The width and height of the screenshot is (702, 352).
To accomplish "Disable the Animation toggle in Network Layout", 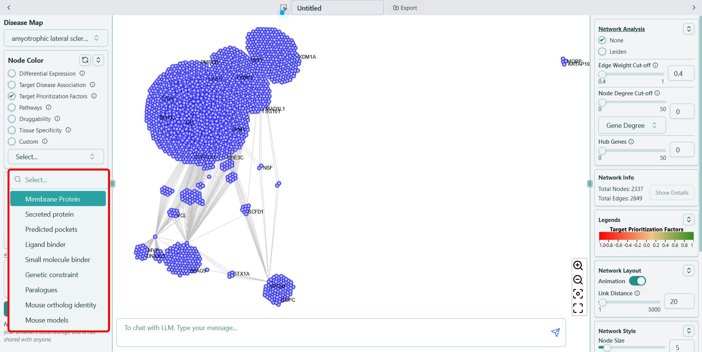I will tap(637, 281).
